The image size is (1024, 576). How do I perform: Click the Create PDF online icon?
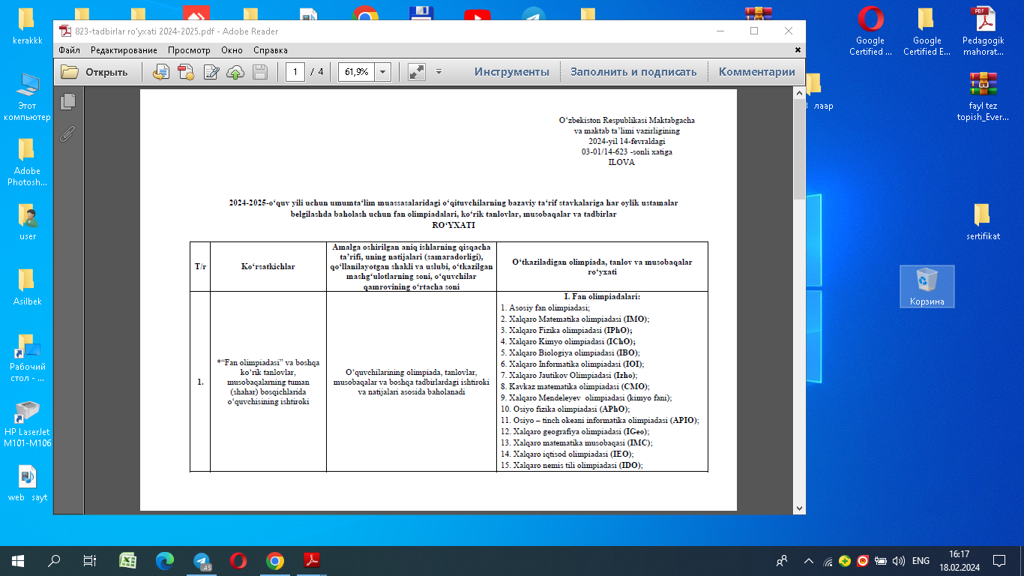point(185,72)
